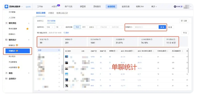197x99 pixels.
Task: Select 昨天 date option
Action: tap(84, 27)
